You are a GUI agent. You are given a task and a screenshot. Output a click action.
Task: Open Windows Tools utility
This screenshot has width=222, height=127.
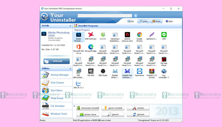[x=56, y=114]
